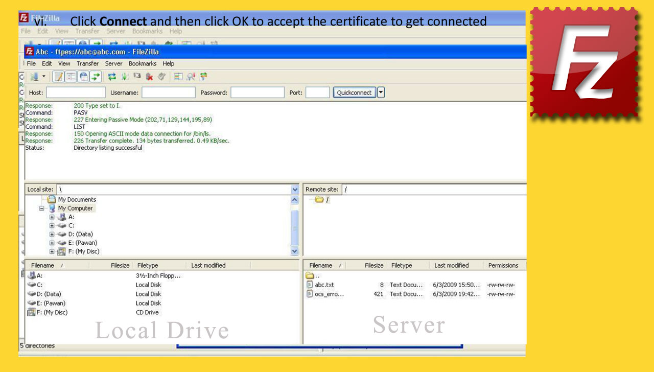Viewport: 654px width, 372px height.
Task: Open the Quickconnect history dropdown
Action: coord(381,93)
